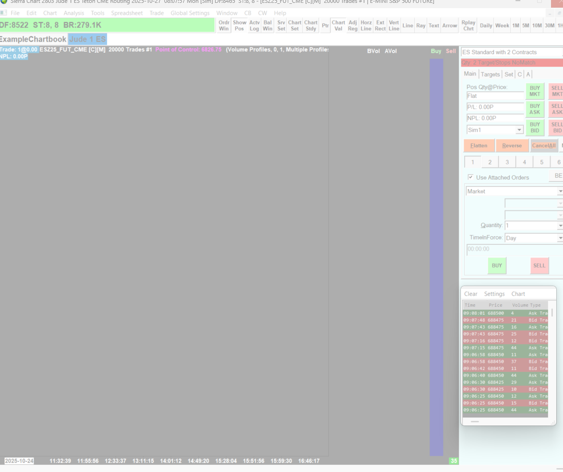Open ES Standard with 2 Contracts dropdown

512,52
